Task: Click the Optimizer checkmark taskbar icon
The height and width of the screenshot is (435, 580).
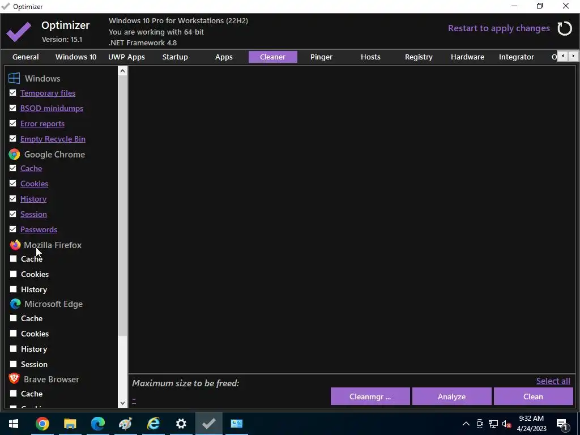Action: tap(208, 424)
